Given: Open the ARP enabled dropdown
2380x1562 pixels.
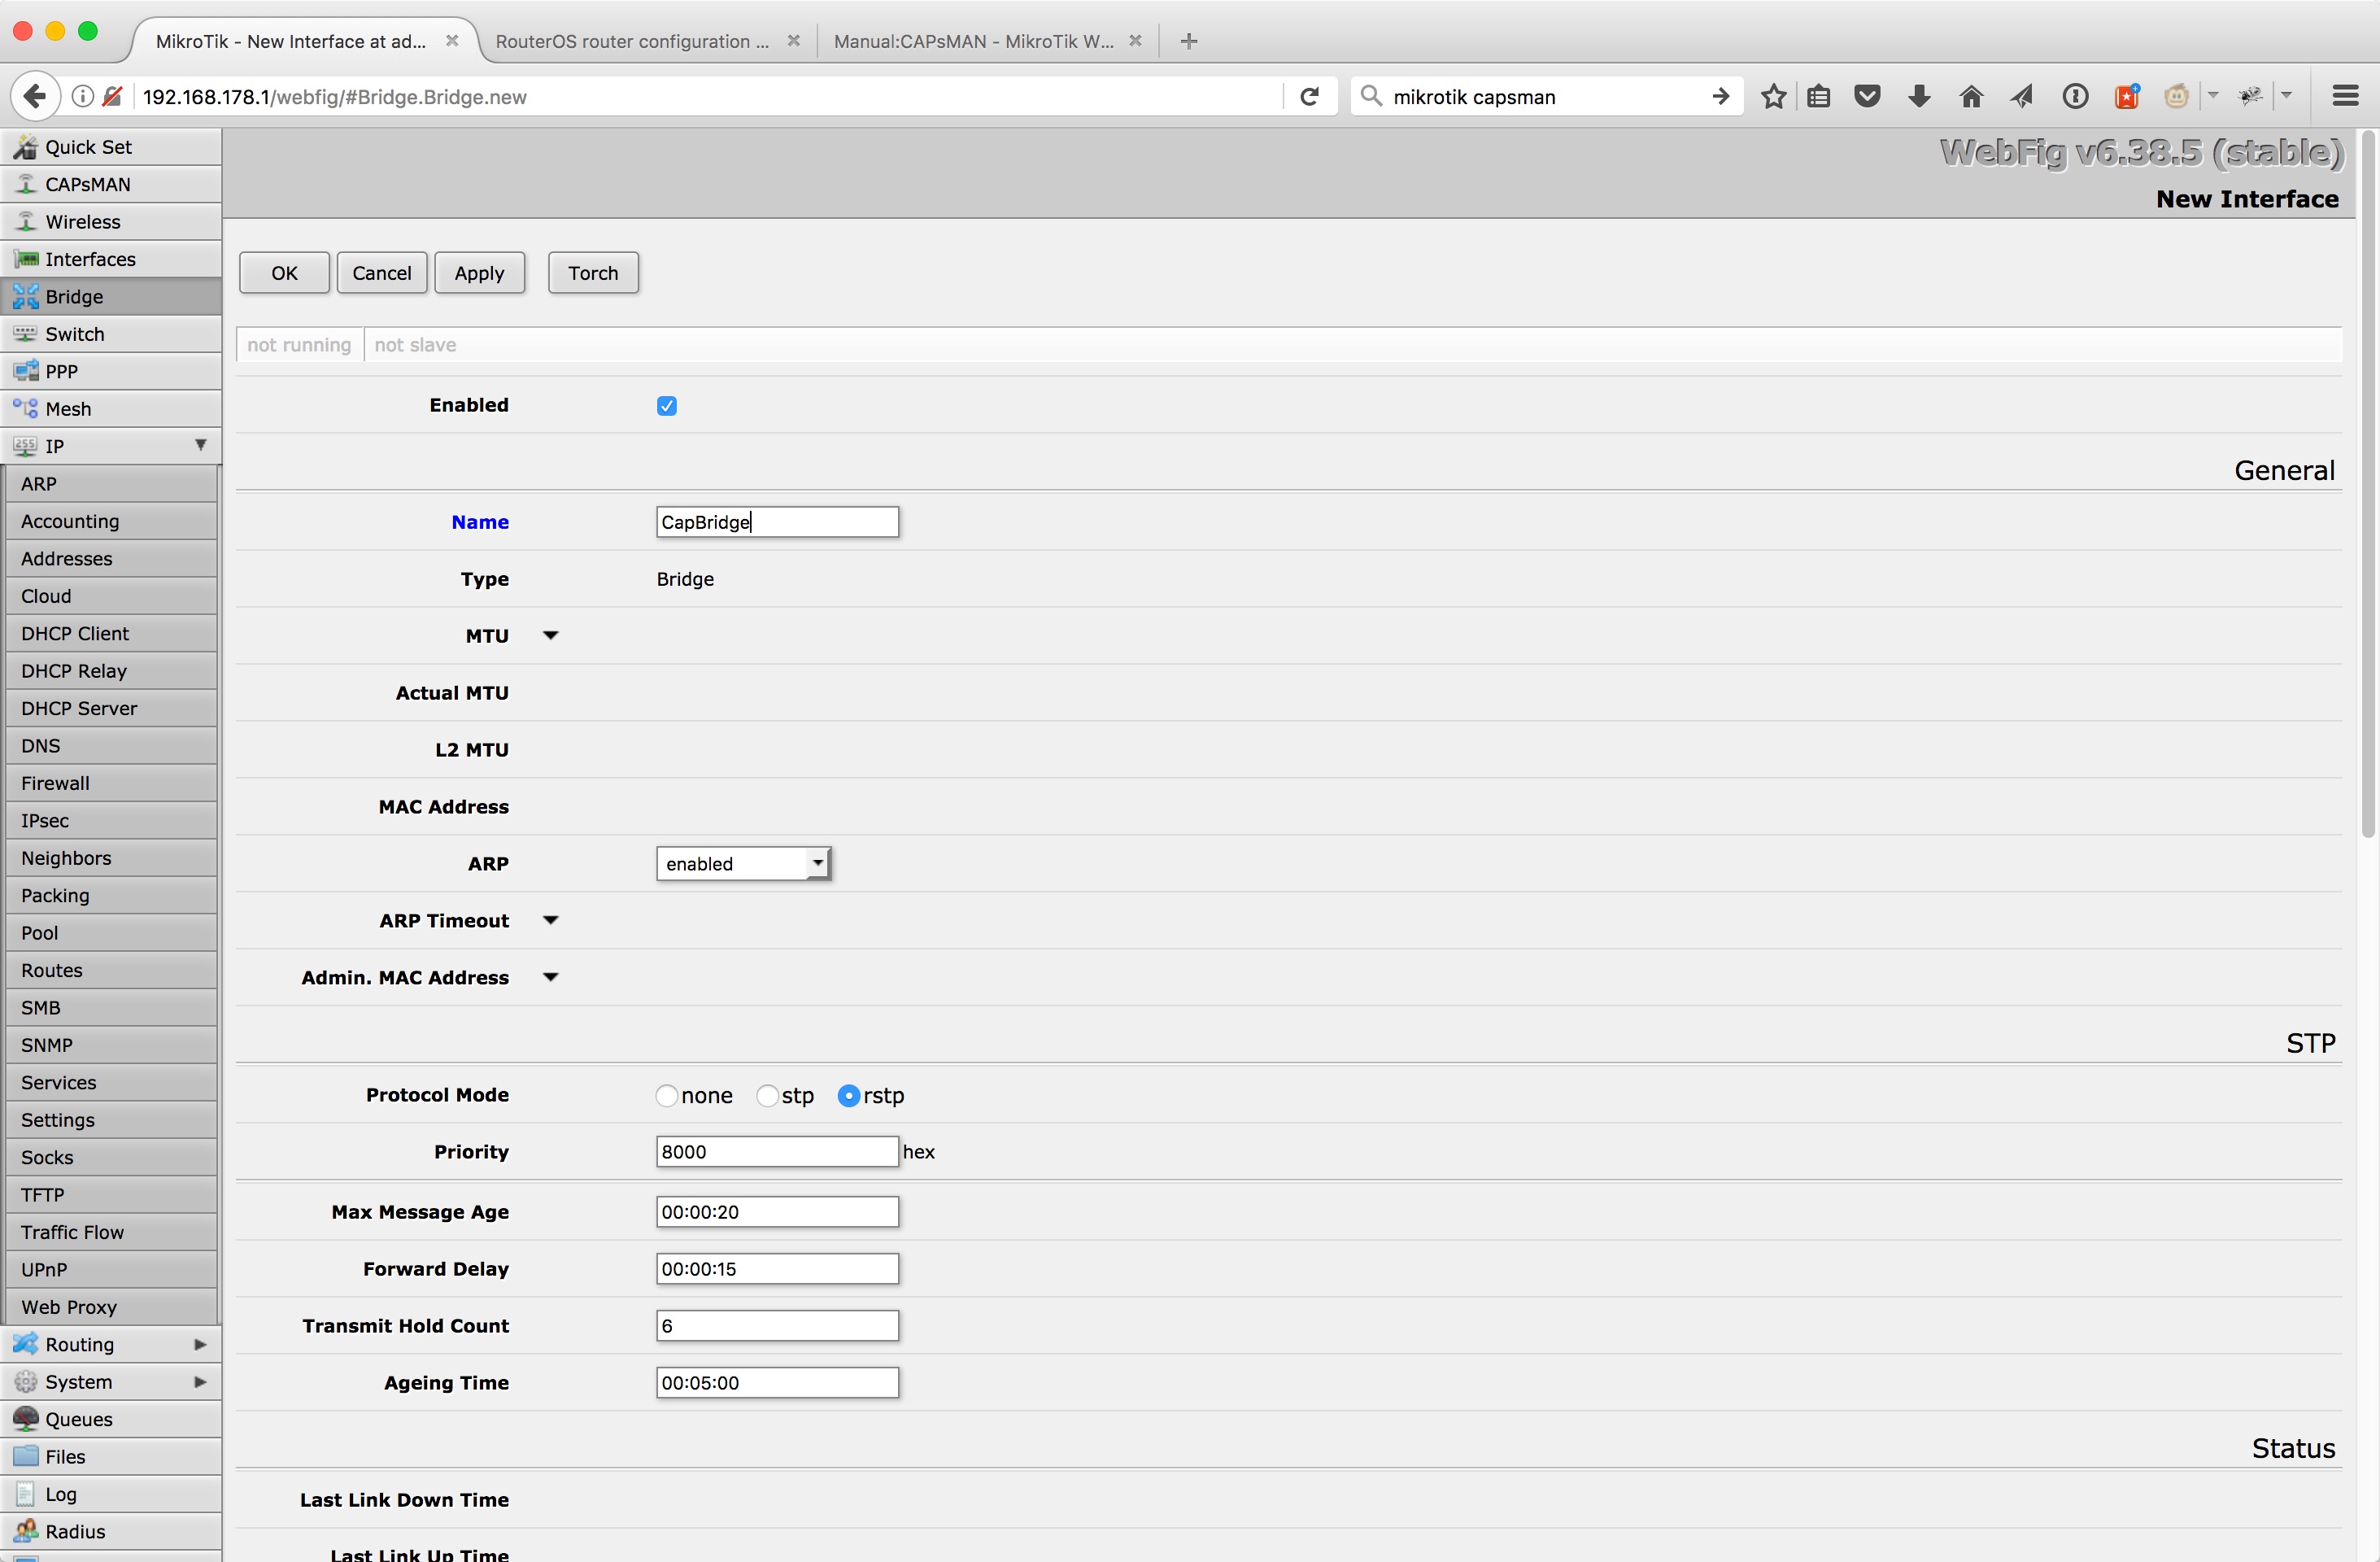Looking at the screenshot, I should (743, 863).
